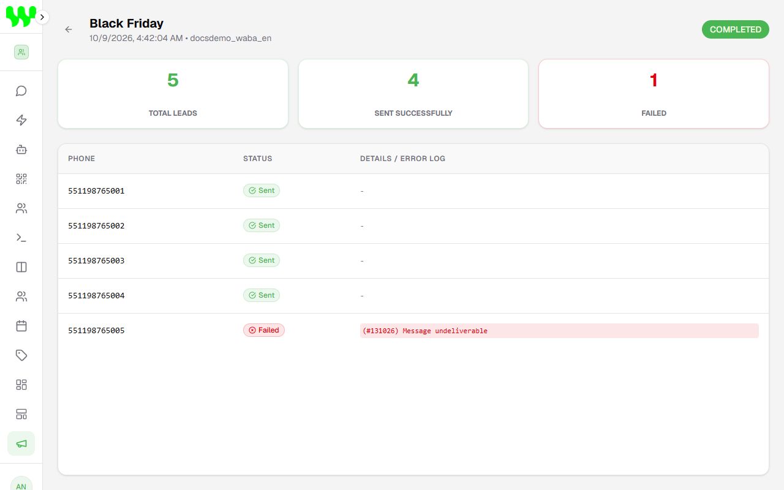This screenshot has width=784, height=490.
Task: Click the lightning bolt sidebar icon
Action: click(21, 120)
